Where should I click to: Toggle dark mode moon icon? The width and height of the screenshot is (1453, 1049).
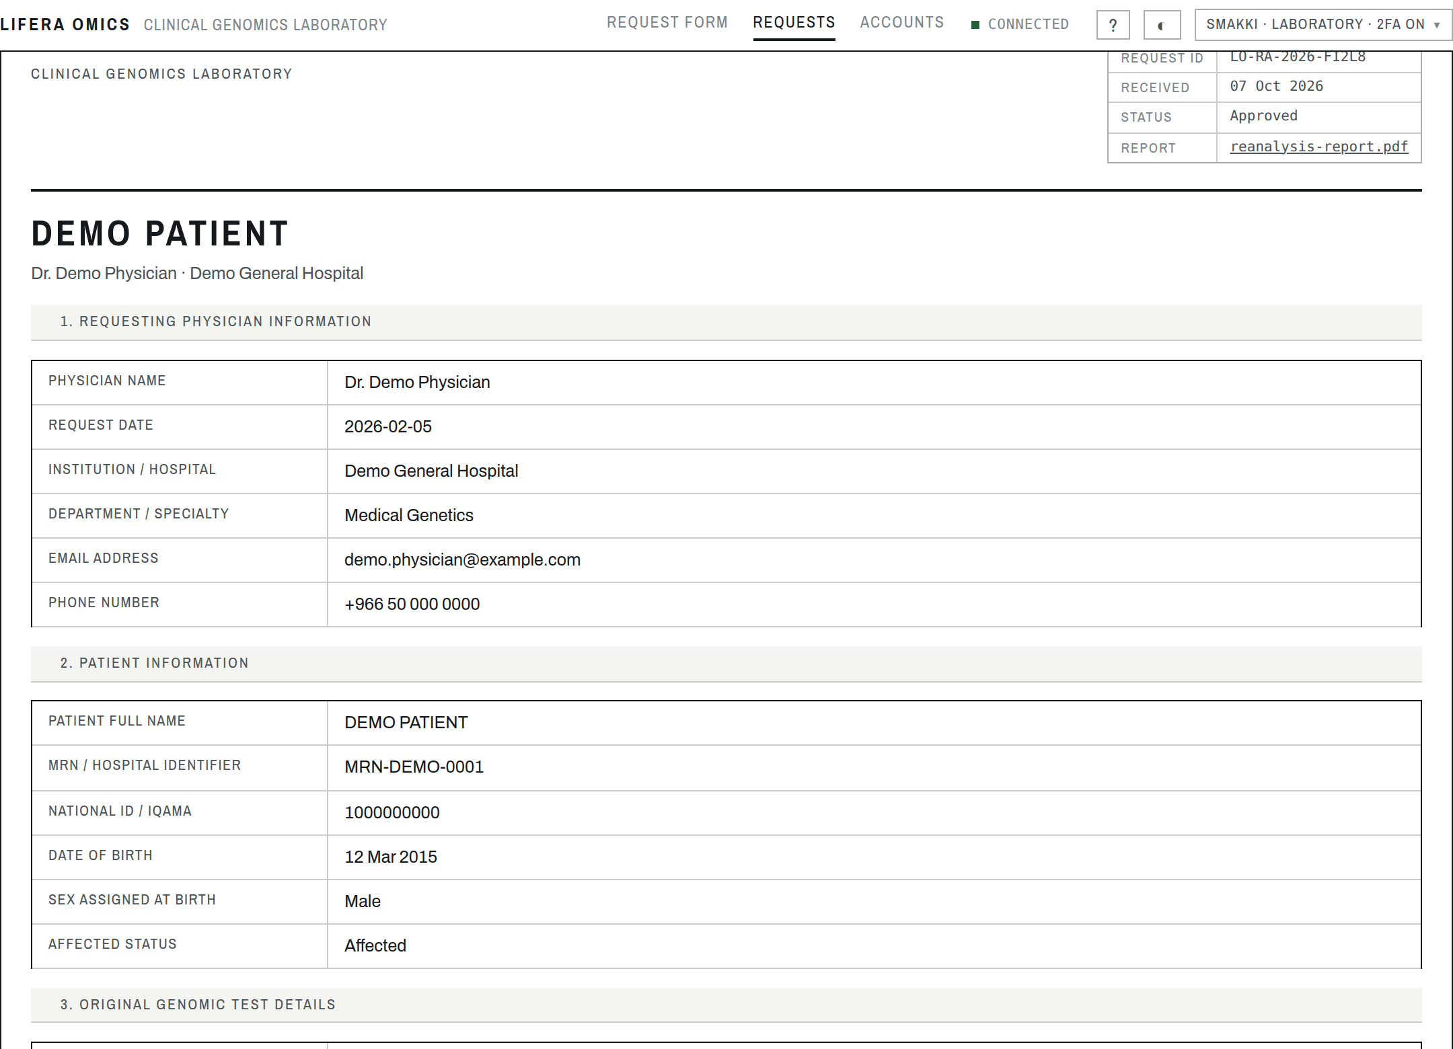pyautogui.click(x=1162, y=26)
